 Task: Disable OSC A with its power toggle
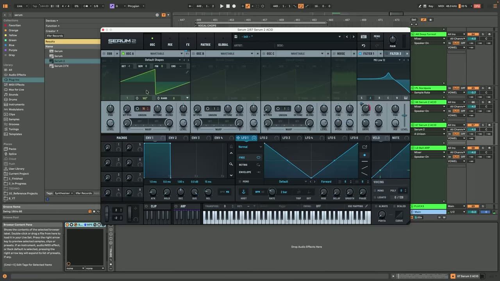[x=123, y=53]
